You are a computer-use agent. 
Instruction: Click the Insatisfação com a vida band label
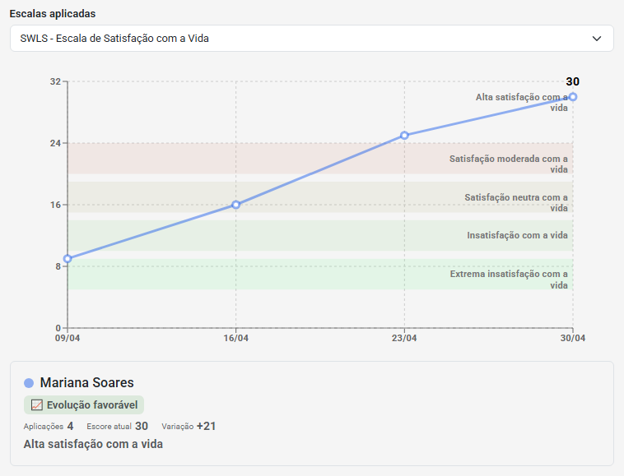(x=517, y=235)
